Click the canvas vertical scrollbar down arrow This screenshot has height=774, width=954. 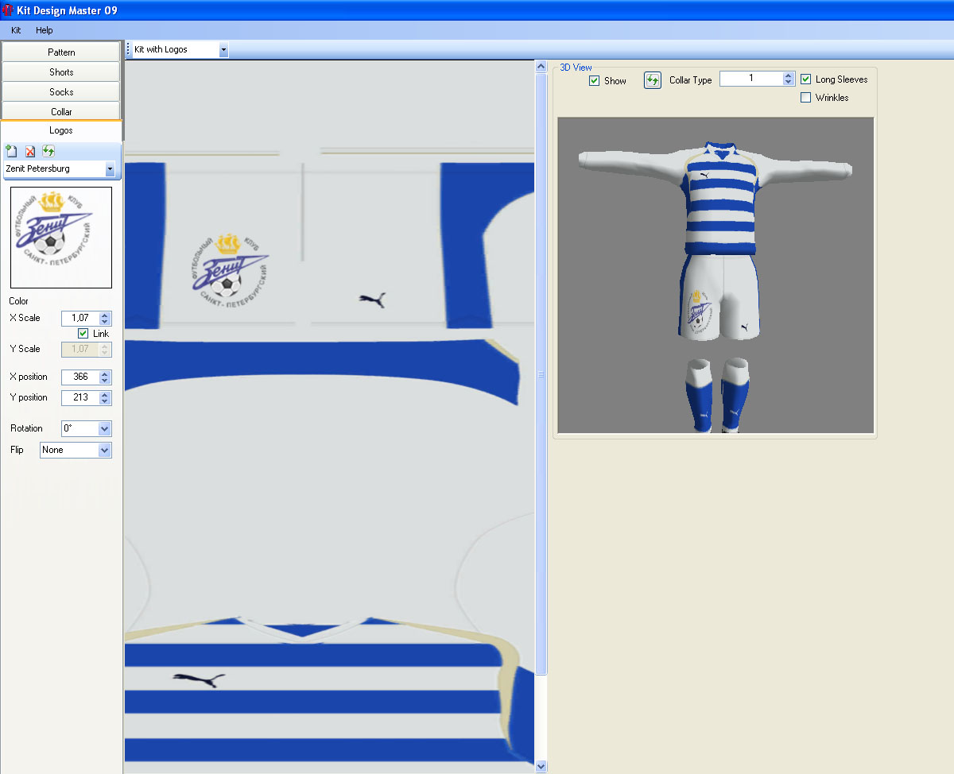coord(541,767)
